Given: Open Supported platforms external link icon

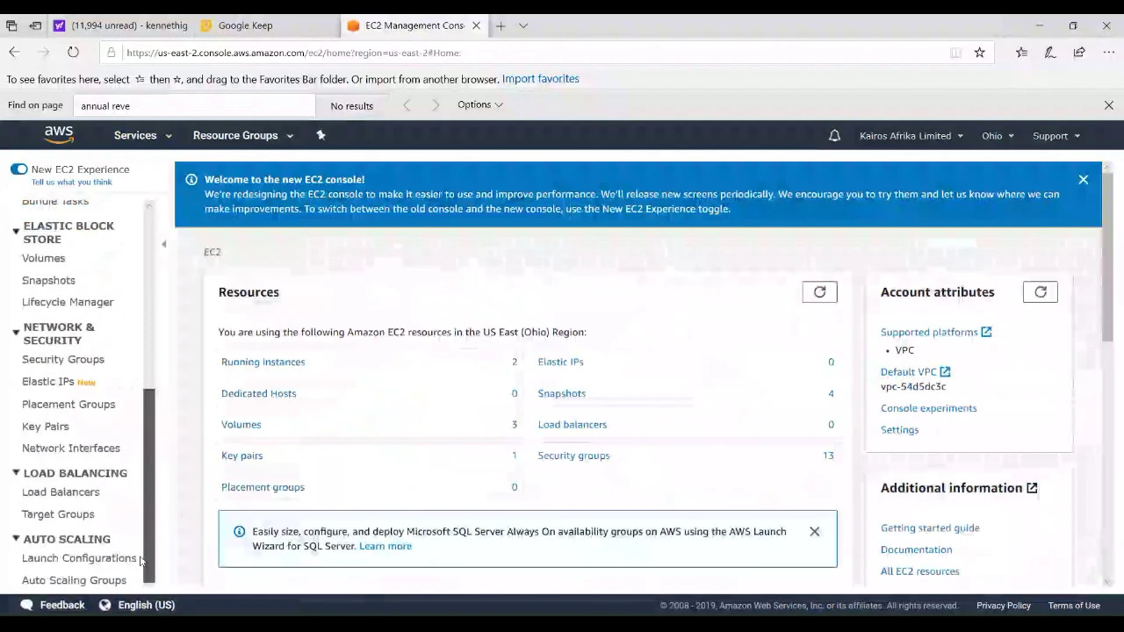Looking at the screenshot, I should 986,332.
